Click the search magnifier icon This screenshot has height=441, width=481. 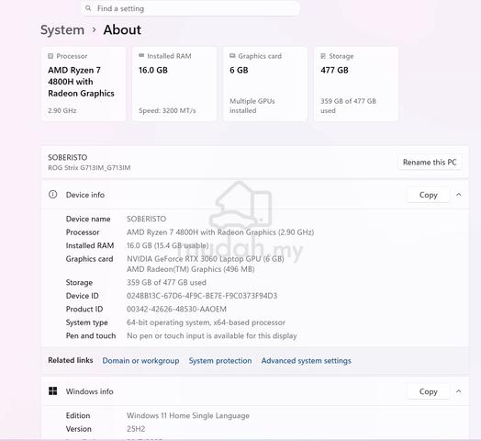pos(88,8)
